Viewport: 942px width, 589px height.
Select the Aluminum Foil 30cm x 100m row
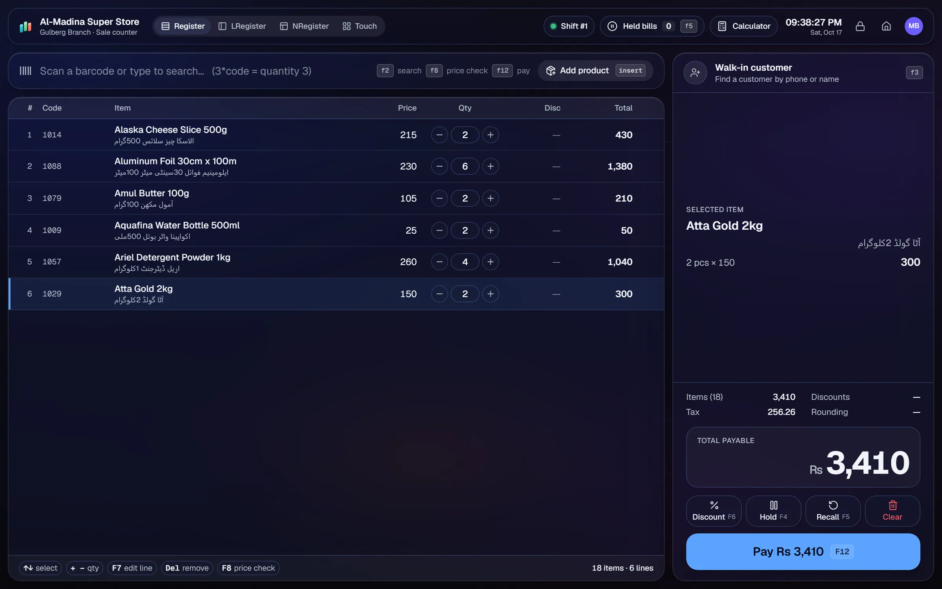pyautogui.click(x=336, y=166)
